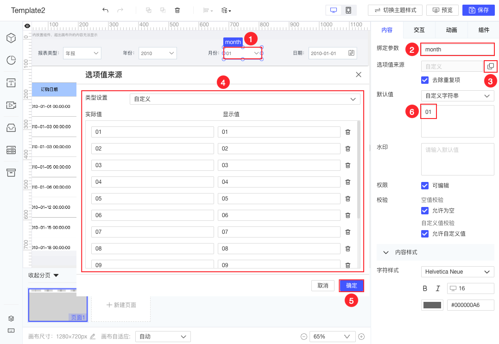The image size is (499, 344).
Task: Delete the row with value 01
Action: pos(348,132)
